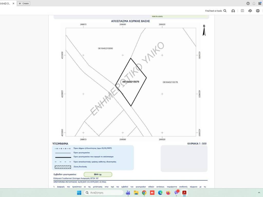Open the notifications bell
The width and height of the screenshot is (263, 197).
tap(254, 3)
